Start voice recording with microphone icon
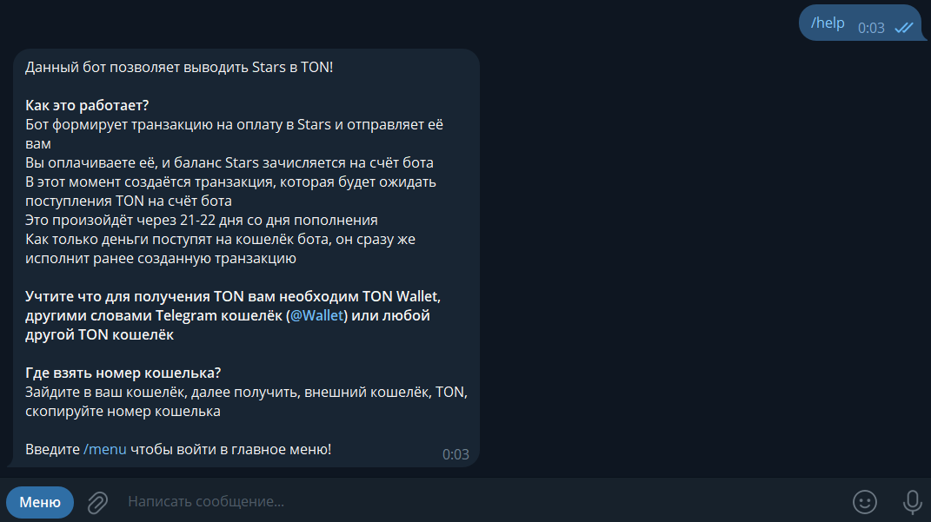 [x=912, y=502]
